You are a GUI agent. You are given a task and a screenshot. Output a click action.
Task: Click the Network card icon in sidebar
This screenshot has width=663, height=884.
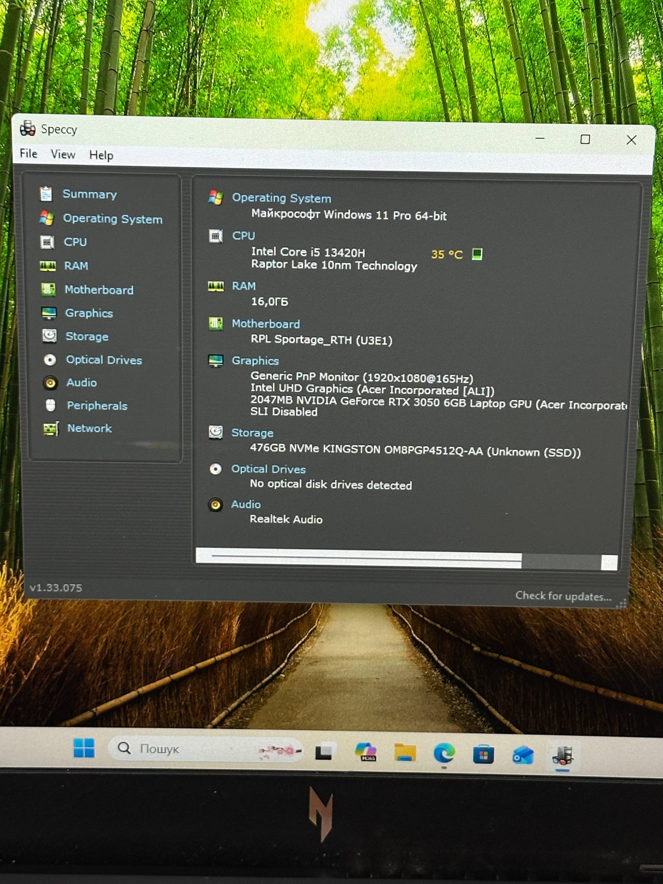51,429
